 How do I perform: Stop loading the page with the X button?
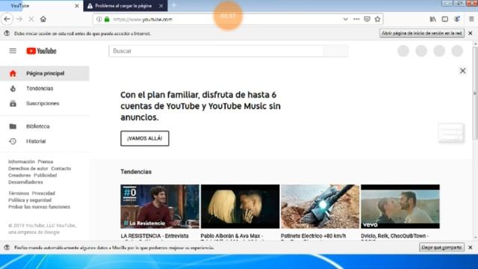[31, 19]
